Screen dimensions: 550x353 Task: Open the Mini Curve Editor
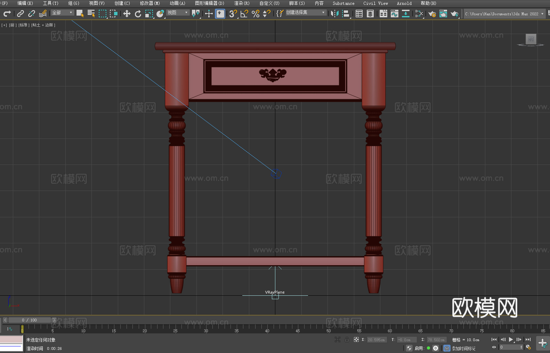9,329
